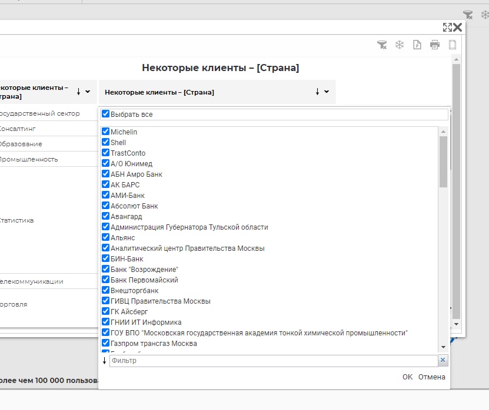The height and width of the screenshot is (410, 489).
Task: Close the dialog with the X icon
Action: [x=457, y=28]
